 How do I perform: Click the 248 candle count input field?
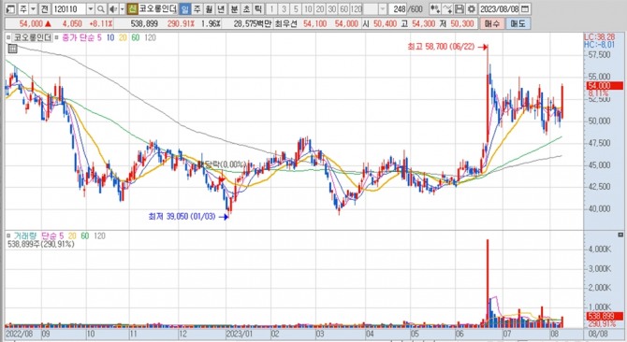point(399,8)
